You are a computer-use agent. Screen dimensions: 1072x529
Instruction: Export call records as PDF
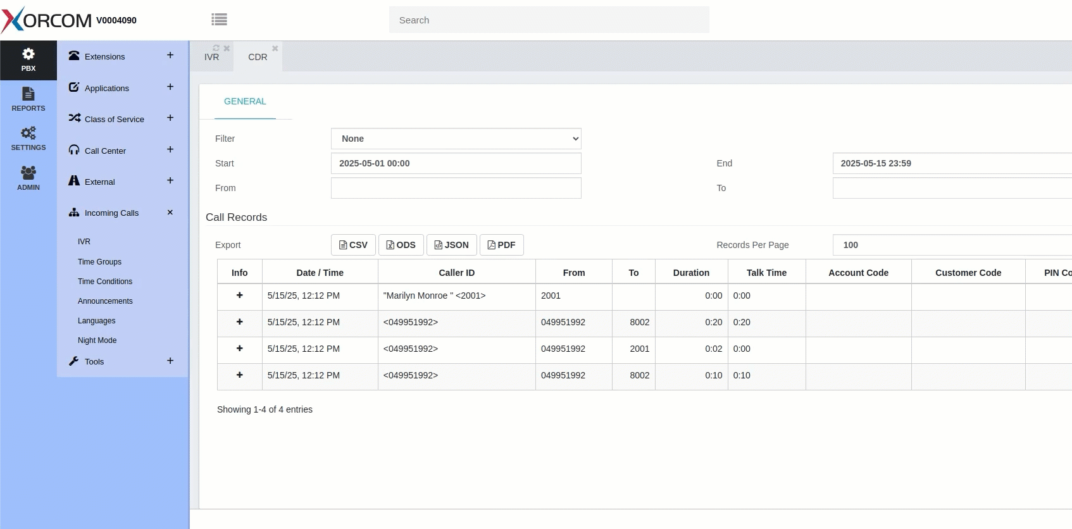click(501, 245)
